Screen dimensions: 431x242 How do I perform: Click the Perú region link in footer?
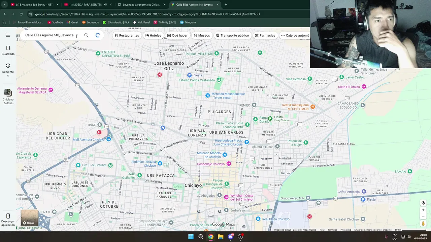322,230
